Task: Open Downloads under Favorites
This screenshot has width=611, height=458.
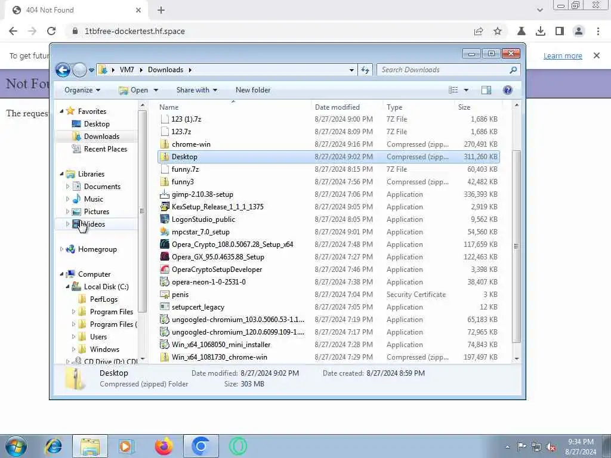Action: pyautogui.click(x=101, y=137)
